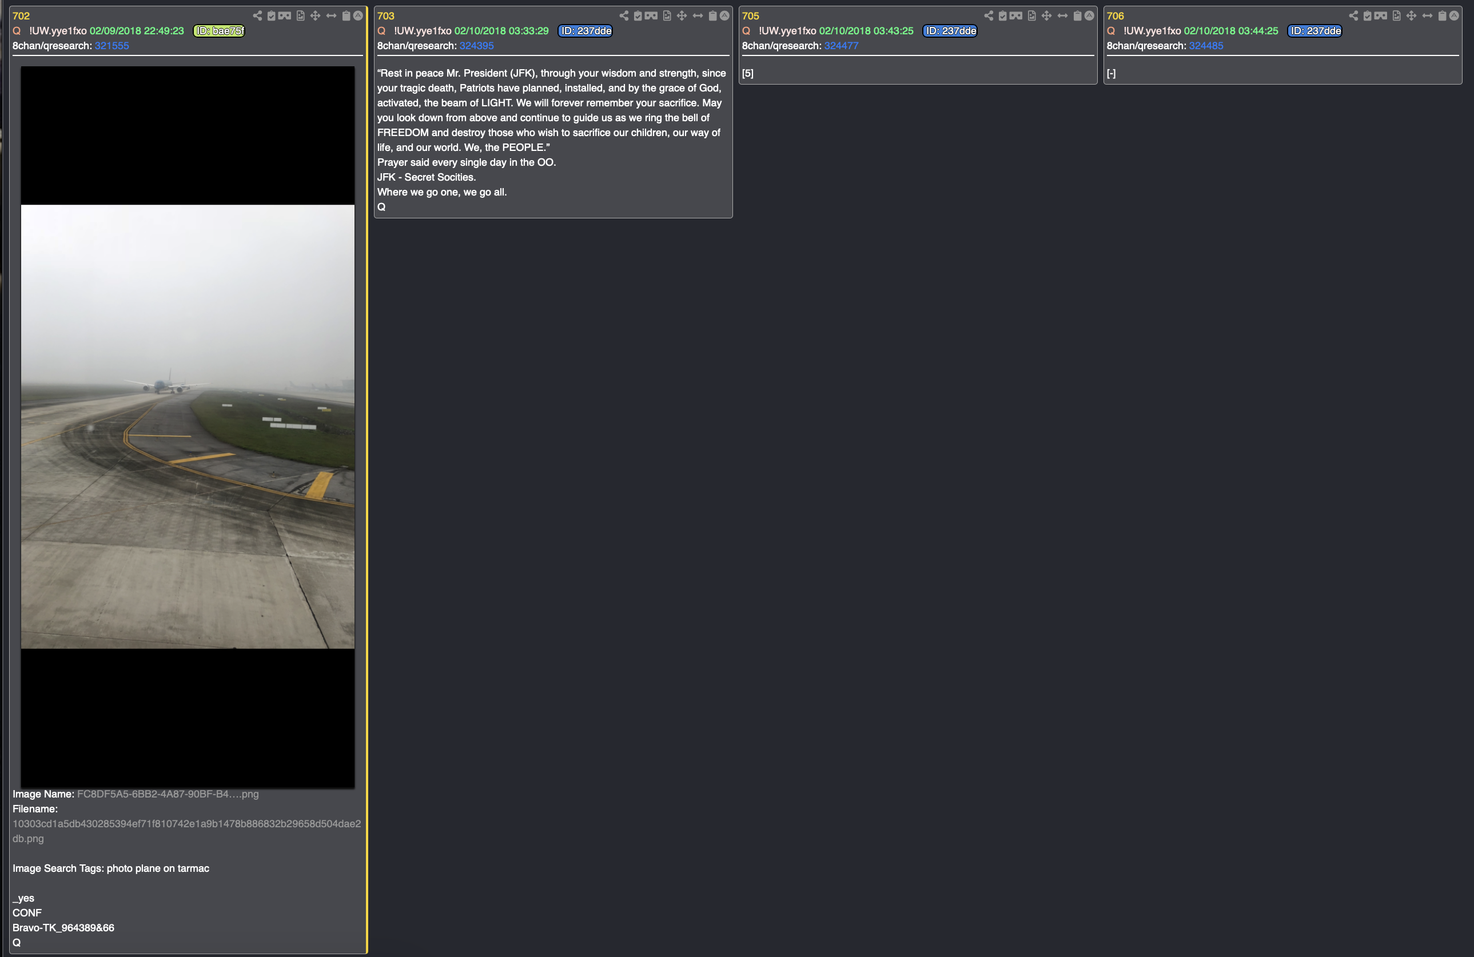Screen dimensions: 1474x957
Task: Click the goggles icon on post 702
Action: [x=285, y=15]
